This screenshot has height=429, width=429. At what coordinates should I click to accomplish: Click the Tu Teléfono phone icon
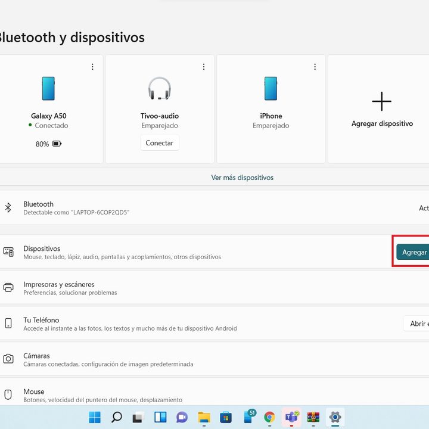click(x=8, y=323)
